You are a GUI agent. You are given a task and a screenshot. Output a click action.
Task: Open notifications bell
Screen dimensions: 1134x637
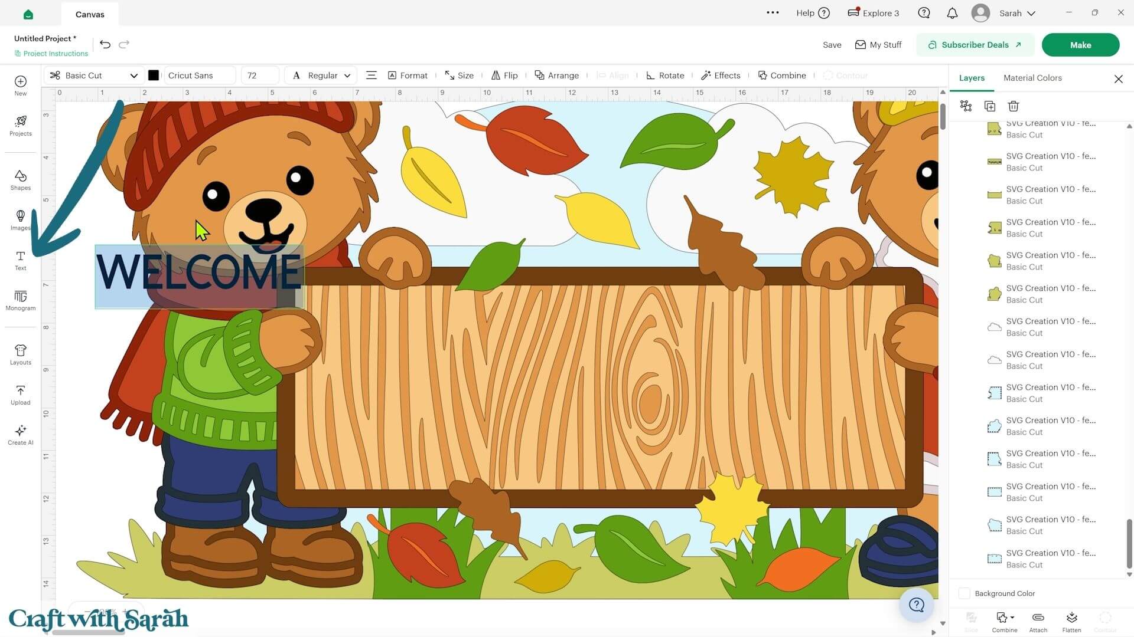coord(952,13)
